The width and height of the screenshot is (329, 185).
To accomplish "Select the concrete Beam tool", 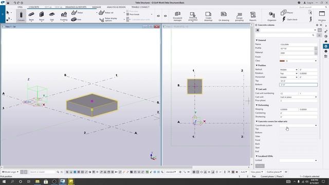I will pyautogui.click(x=31, y=16).
